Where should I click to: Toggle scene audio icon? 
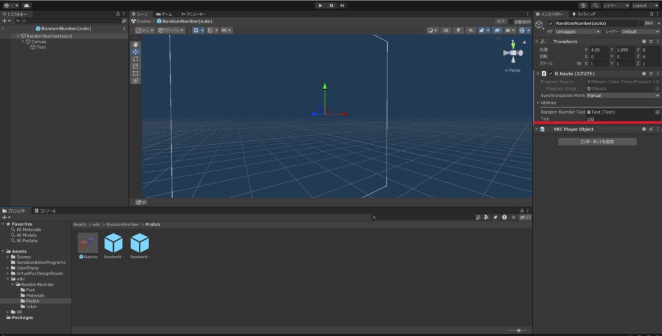pos(471,30)
